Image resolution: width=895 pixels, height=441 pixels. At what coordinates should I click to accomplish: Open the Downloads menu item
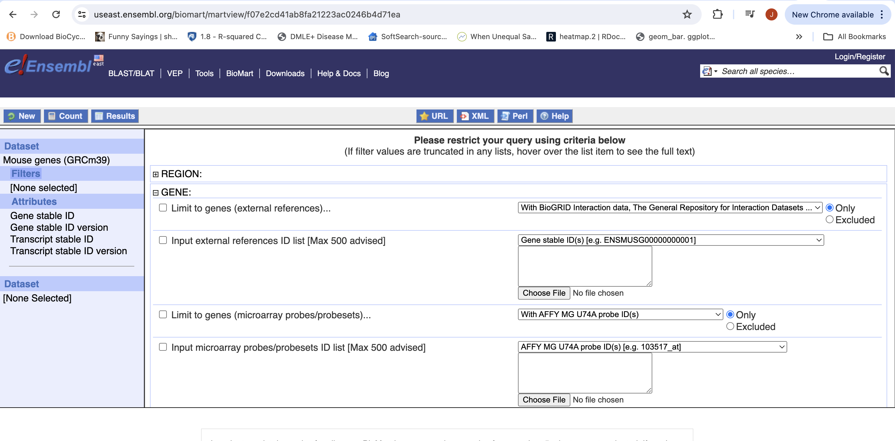coord(285,74)
